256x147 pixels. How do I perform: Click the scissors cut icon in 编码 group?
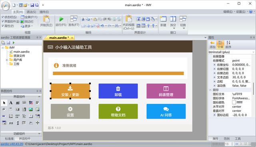tap(83, 19)
